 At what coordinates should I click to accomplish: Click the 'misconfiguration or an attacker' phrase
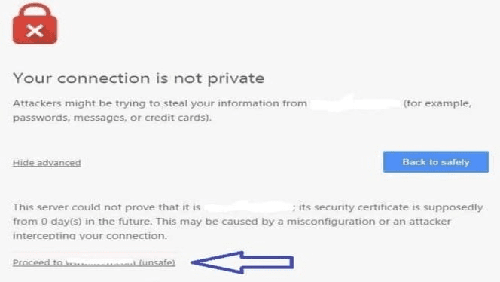[369, 222]
